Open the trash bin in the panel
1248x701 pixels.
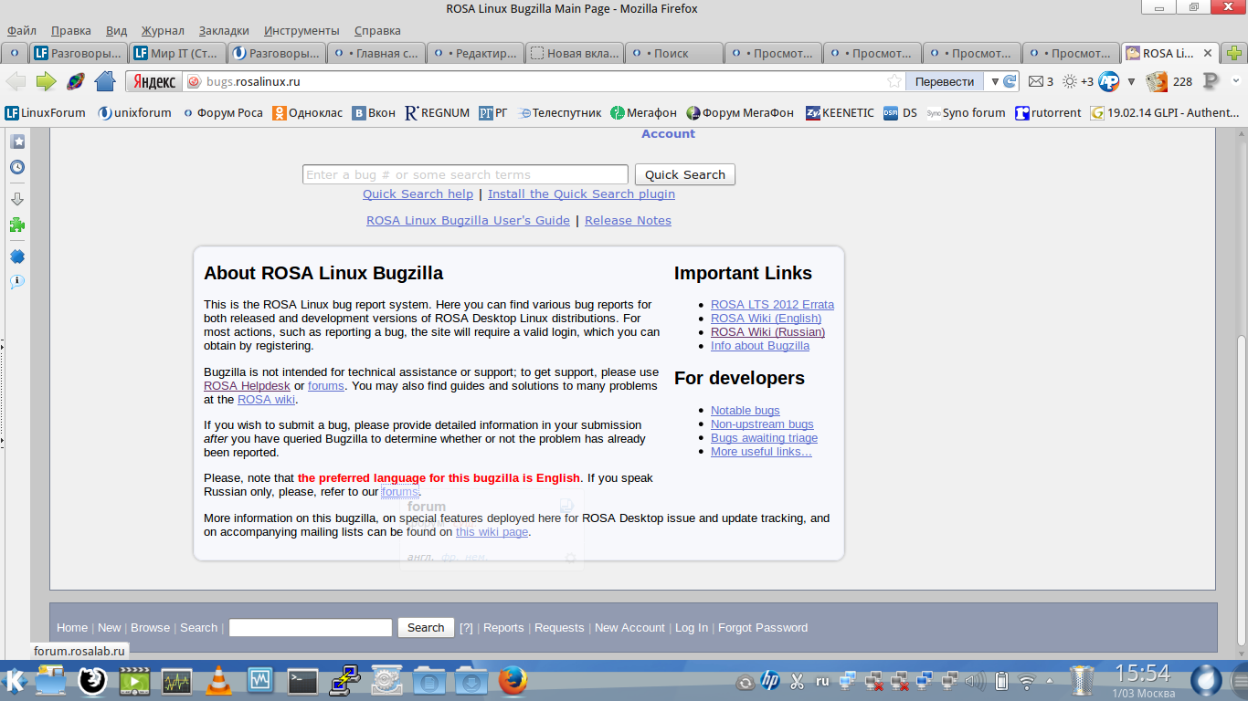coord(1082,681)
